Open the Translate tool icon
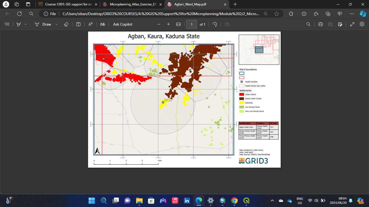This screenshot has width=369, height=207. tap(102, 24)
